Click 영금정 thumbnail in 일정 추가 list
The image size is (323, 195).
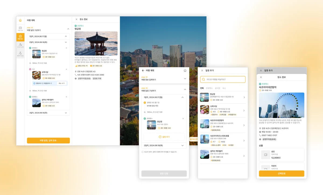coord(205,97)
